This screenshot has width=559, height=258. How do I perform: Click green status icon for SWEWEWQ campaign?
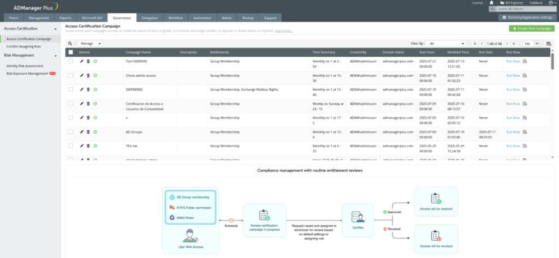[x=96, y=89]
